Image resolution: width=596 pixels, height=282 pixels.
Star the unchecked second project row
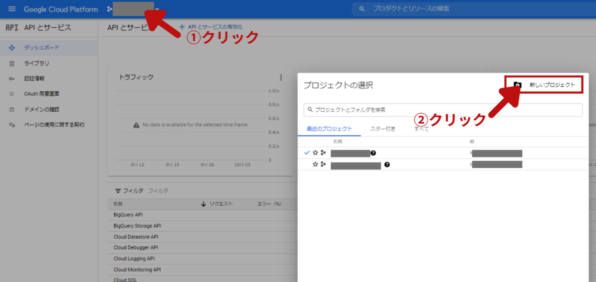tap(315, 164)
